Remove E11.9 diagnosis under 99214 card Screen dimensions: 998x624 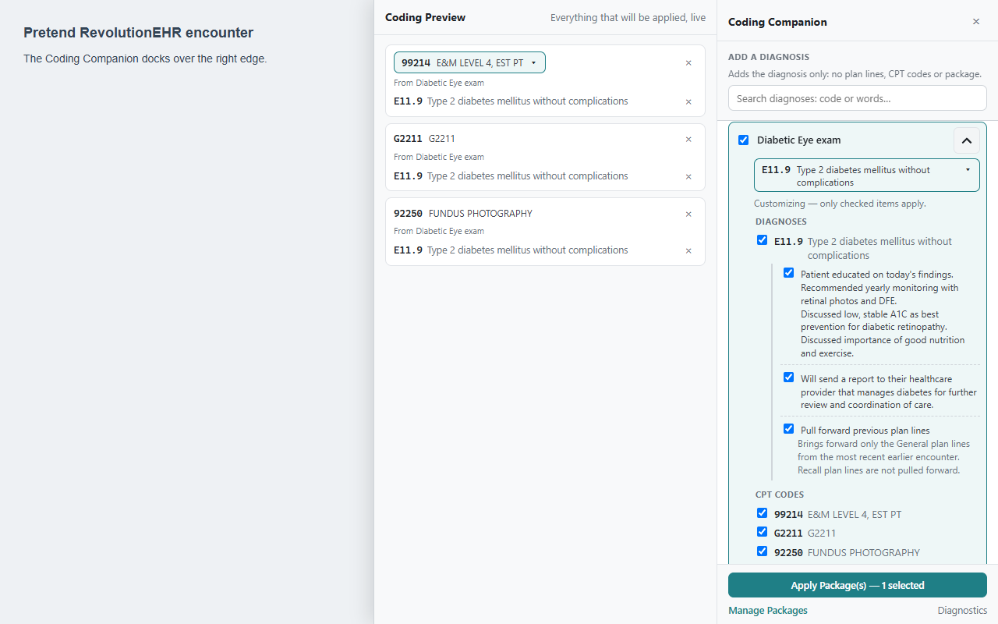click(688, 101)
